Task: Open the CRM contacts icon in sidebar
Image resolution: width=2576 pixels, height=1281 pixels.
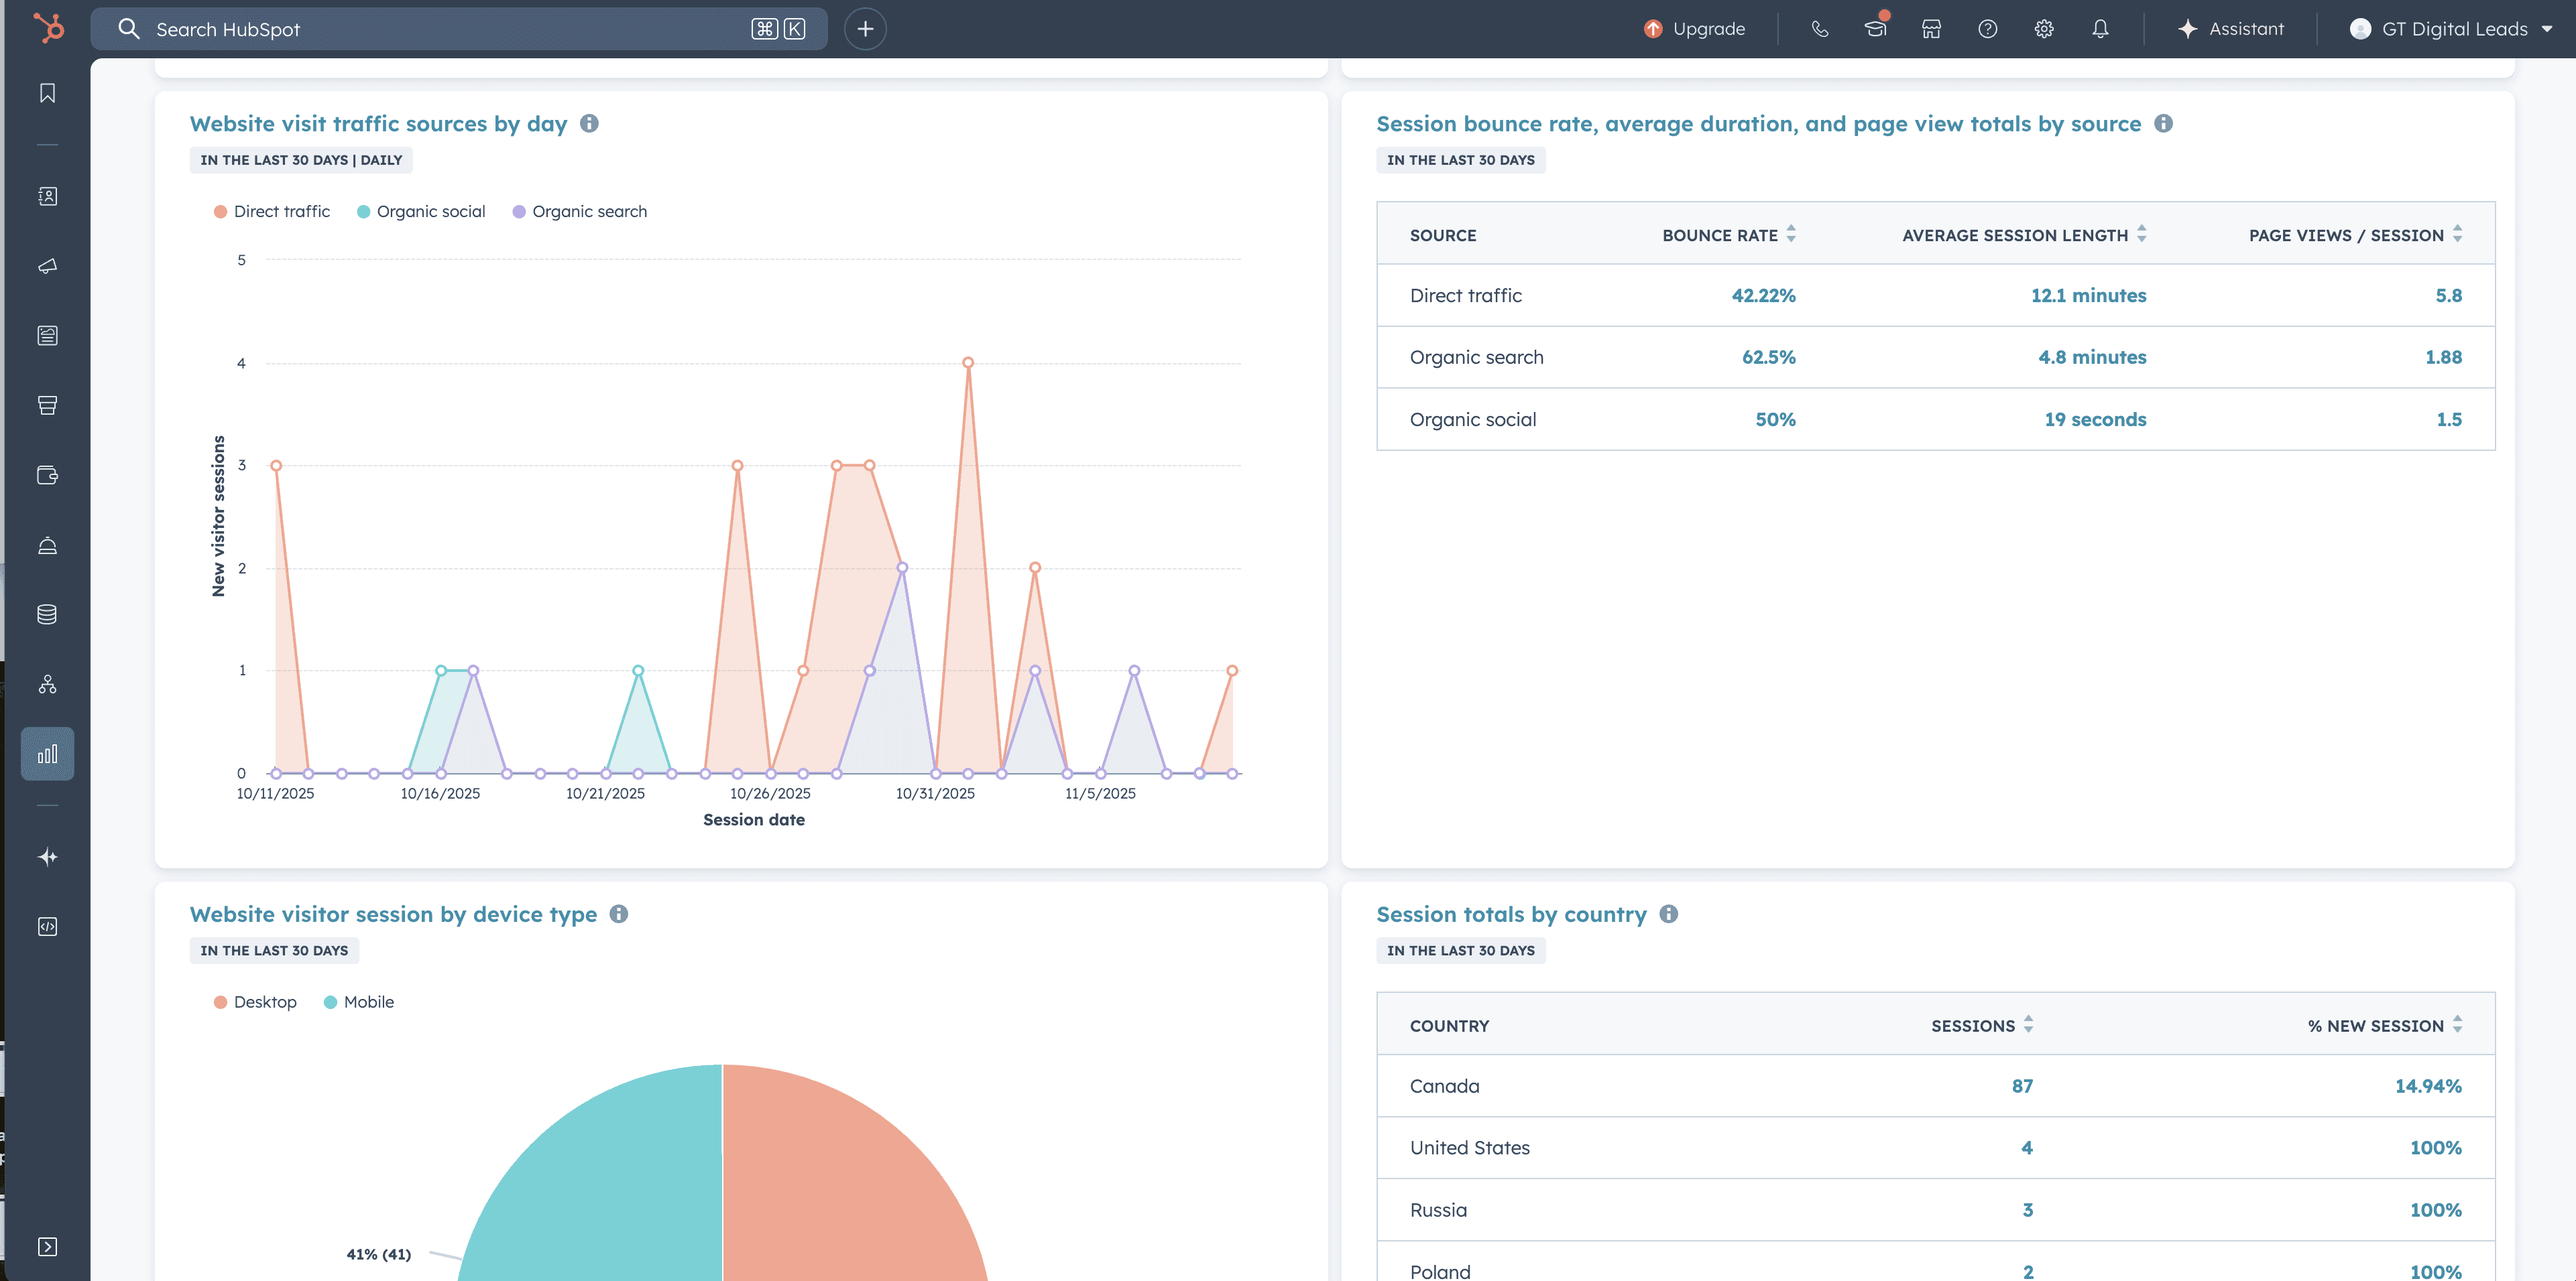Action: [47, 196]
